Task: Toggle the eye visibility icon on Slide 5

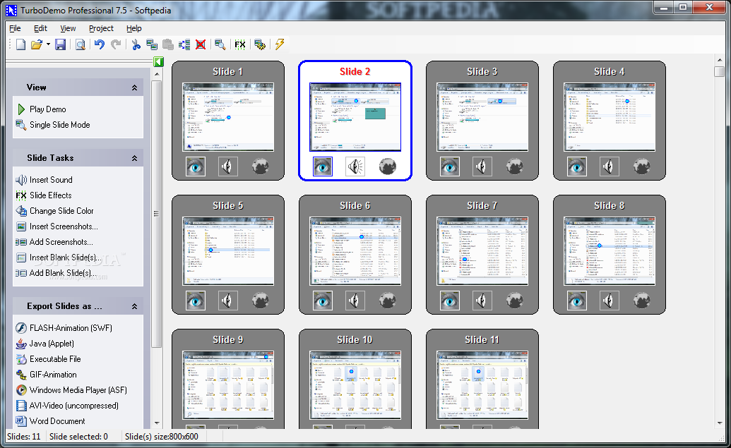Action: point(196,301)
